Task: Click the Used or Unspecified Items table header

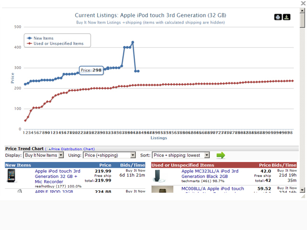Action: [224, 165]
